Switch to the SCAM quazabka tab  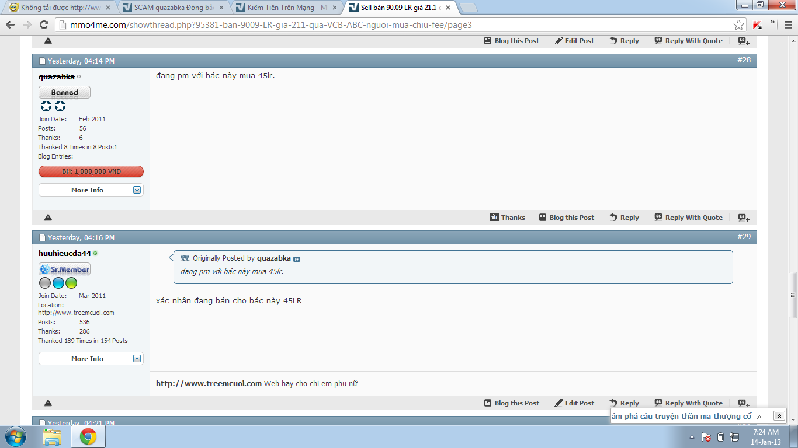174,8
